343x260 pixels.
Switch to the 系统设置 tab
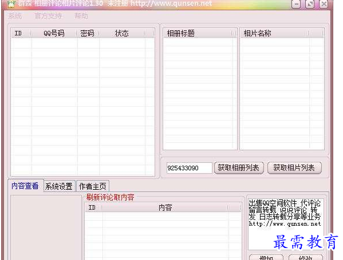click(59, 186)
